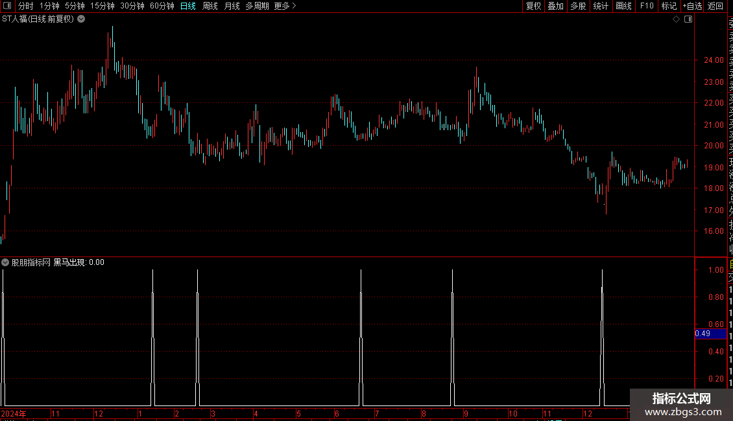Switch to 周线 weekly chart
Viewport: 733px width, 421px height.
210,6
